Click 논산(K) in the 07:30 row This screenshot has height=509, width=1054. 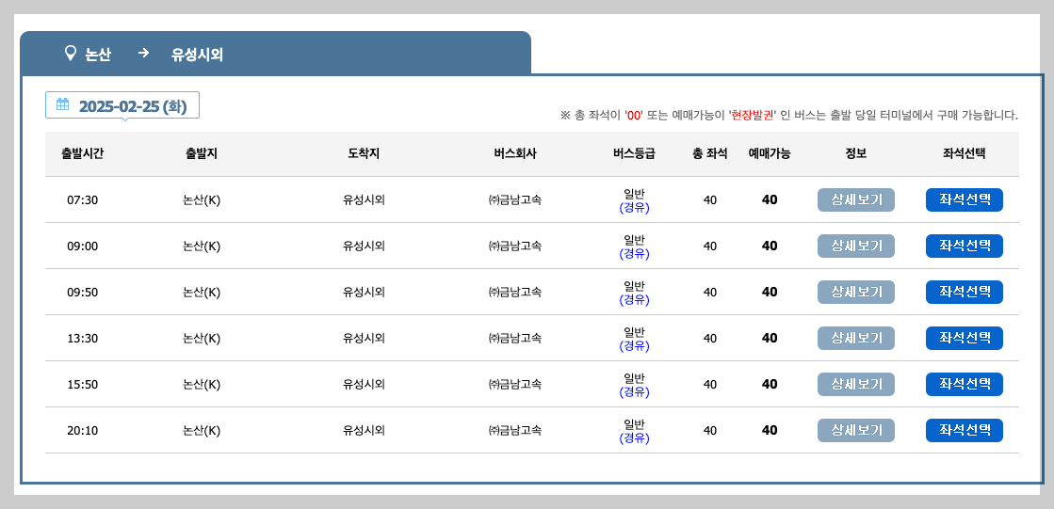[x=202, y=200]
